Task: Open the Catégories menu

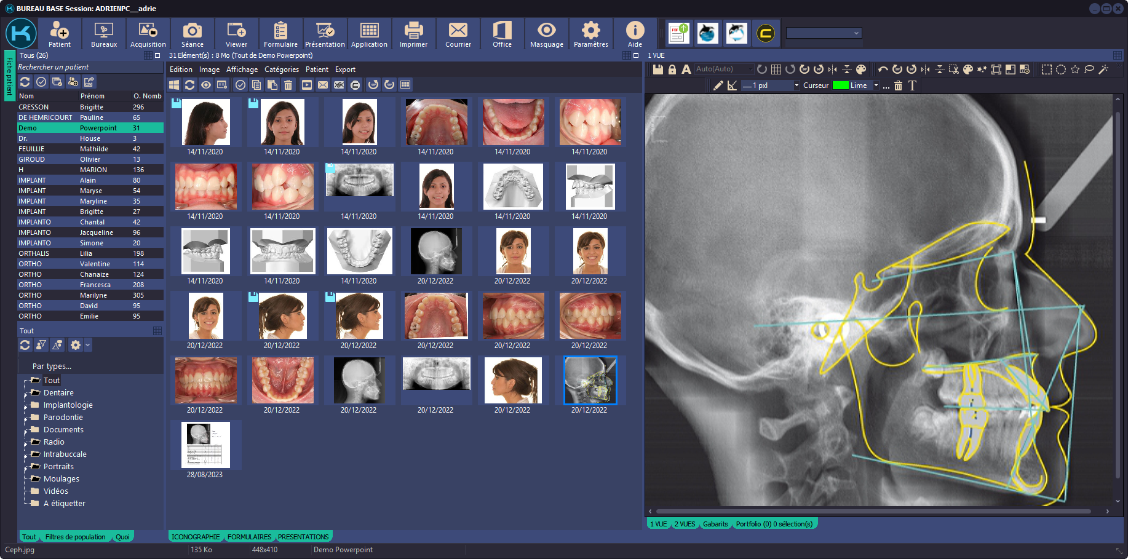Action: 281,69
